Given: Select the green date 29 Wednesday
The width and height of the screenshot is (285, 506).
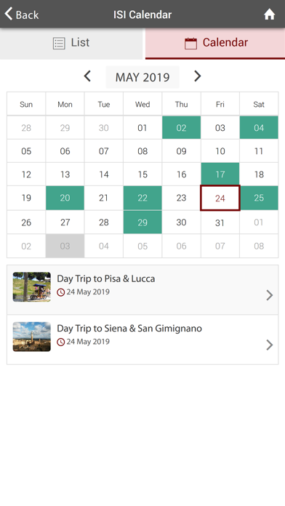Looking at the screenshot, I should [x=142, y=222].
